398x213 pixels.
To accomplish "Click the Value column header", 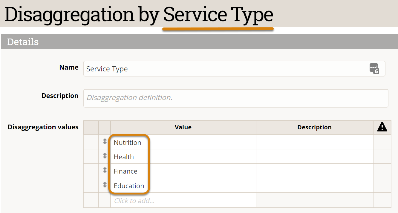I will pos(183,127).
